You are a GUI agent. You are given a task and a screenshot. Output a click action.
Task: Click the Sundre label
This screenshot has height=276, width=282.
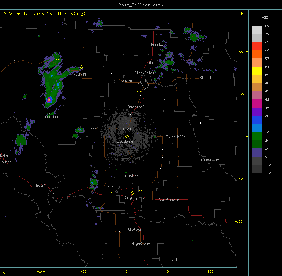pos(96,128)
